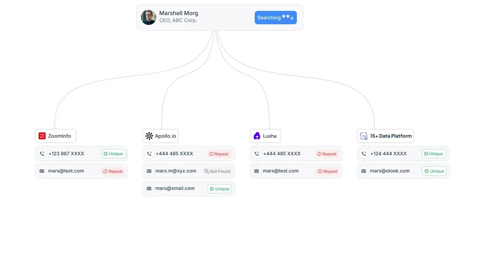The image size is (485, 273).
Task: Click Repeat badge in Lusha phone row
Action: 327,154
